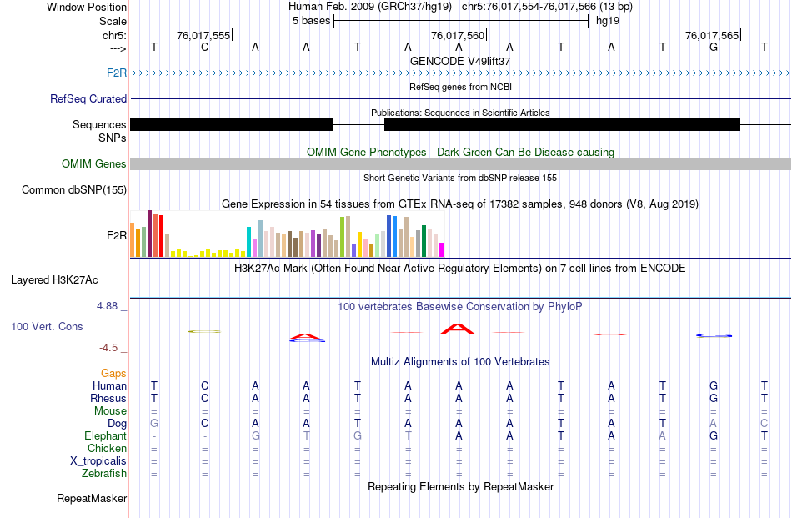Viewport: 792px width, 518px height.
Task: Click the C base in the reference sequence
Action: click(x=204, y=47)
